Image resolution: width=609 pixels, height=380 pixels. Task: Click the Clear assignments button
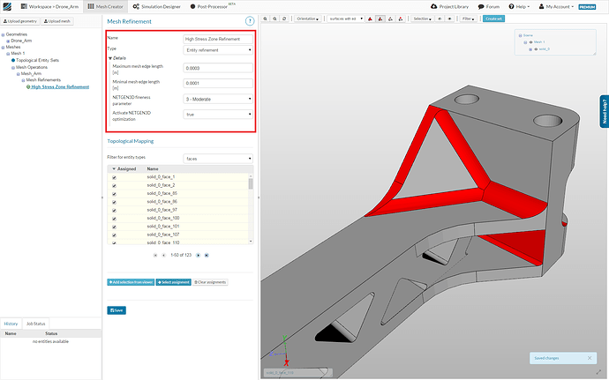210,282
